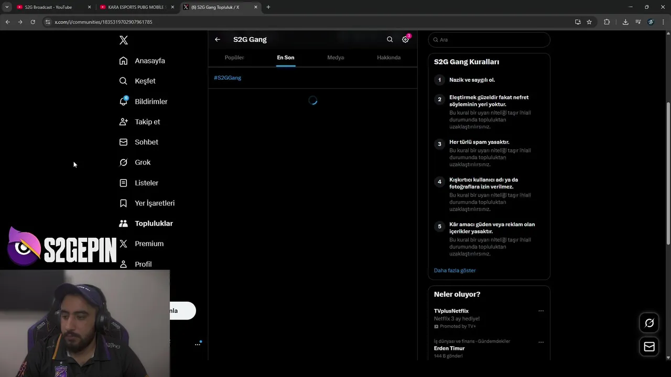Screen dimensions: 671x377
Task: Open a new browser tab
Action: click(x=268, y=7)
